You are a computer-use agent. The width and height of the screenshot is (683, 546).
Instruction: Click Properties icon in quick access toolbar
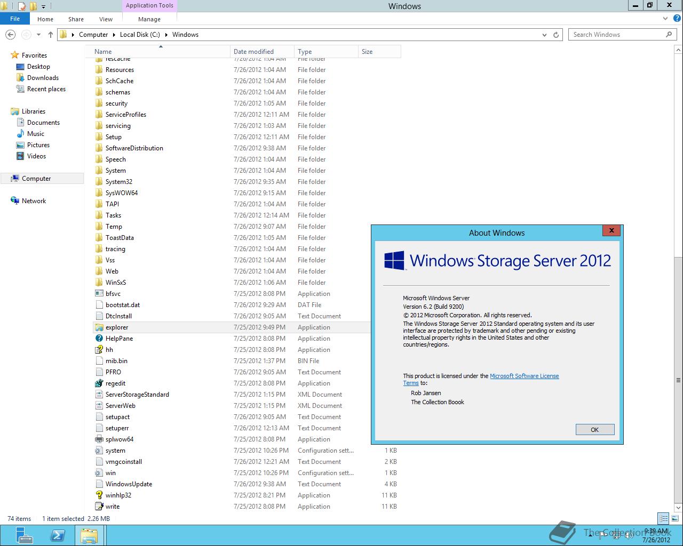point(22,6)
